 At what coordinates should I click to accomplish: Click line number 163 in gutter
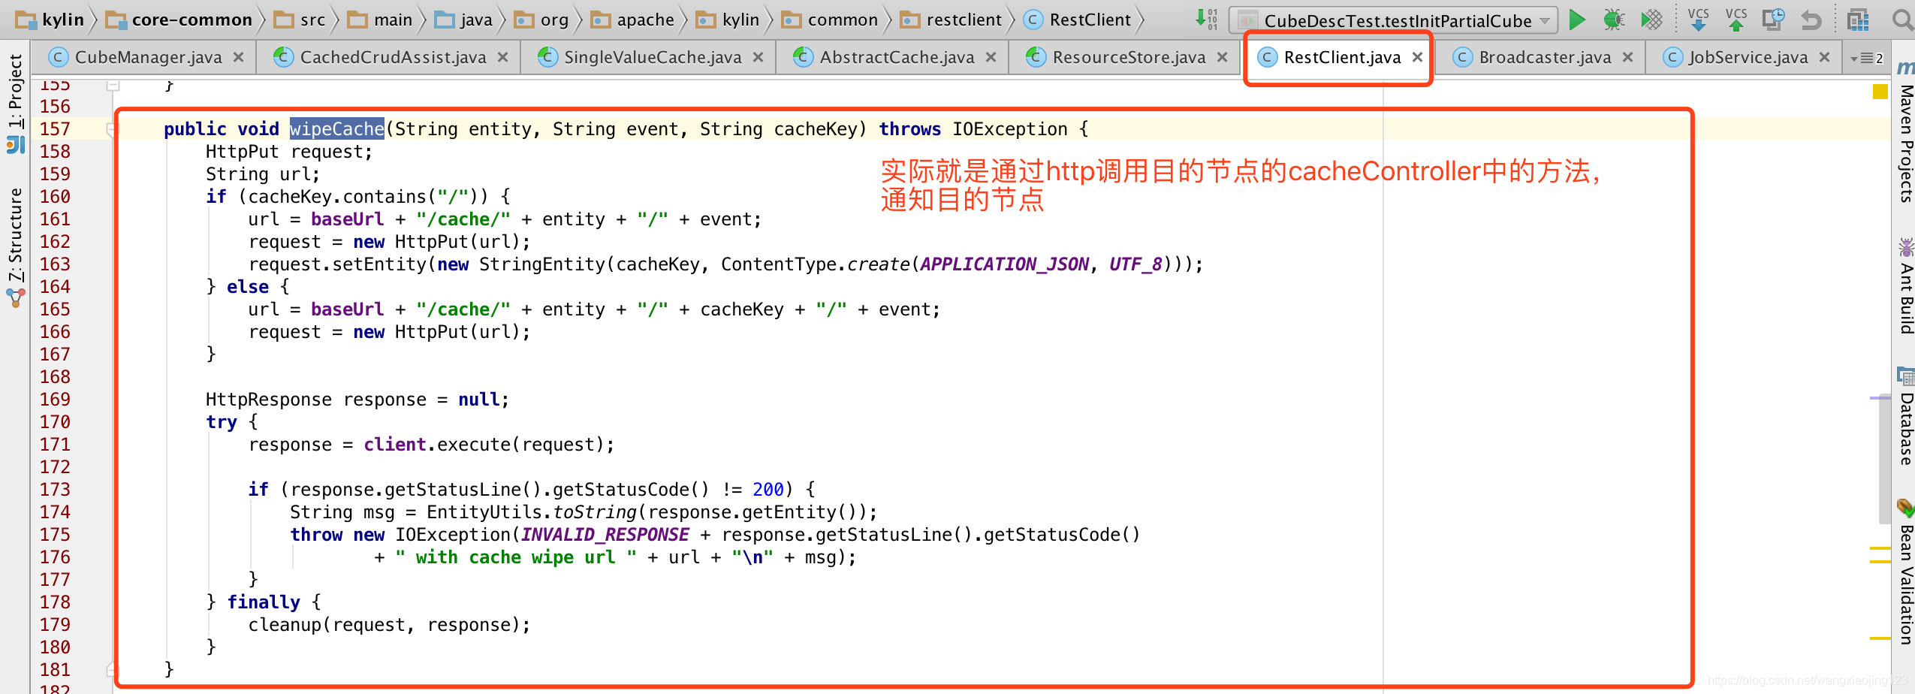pos(55,264)
